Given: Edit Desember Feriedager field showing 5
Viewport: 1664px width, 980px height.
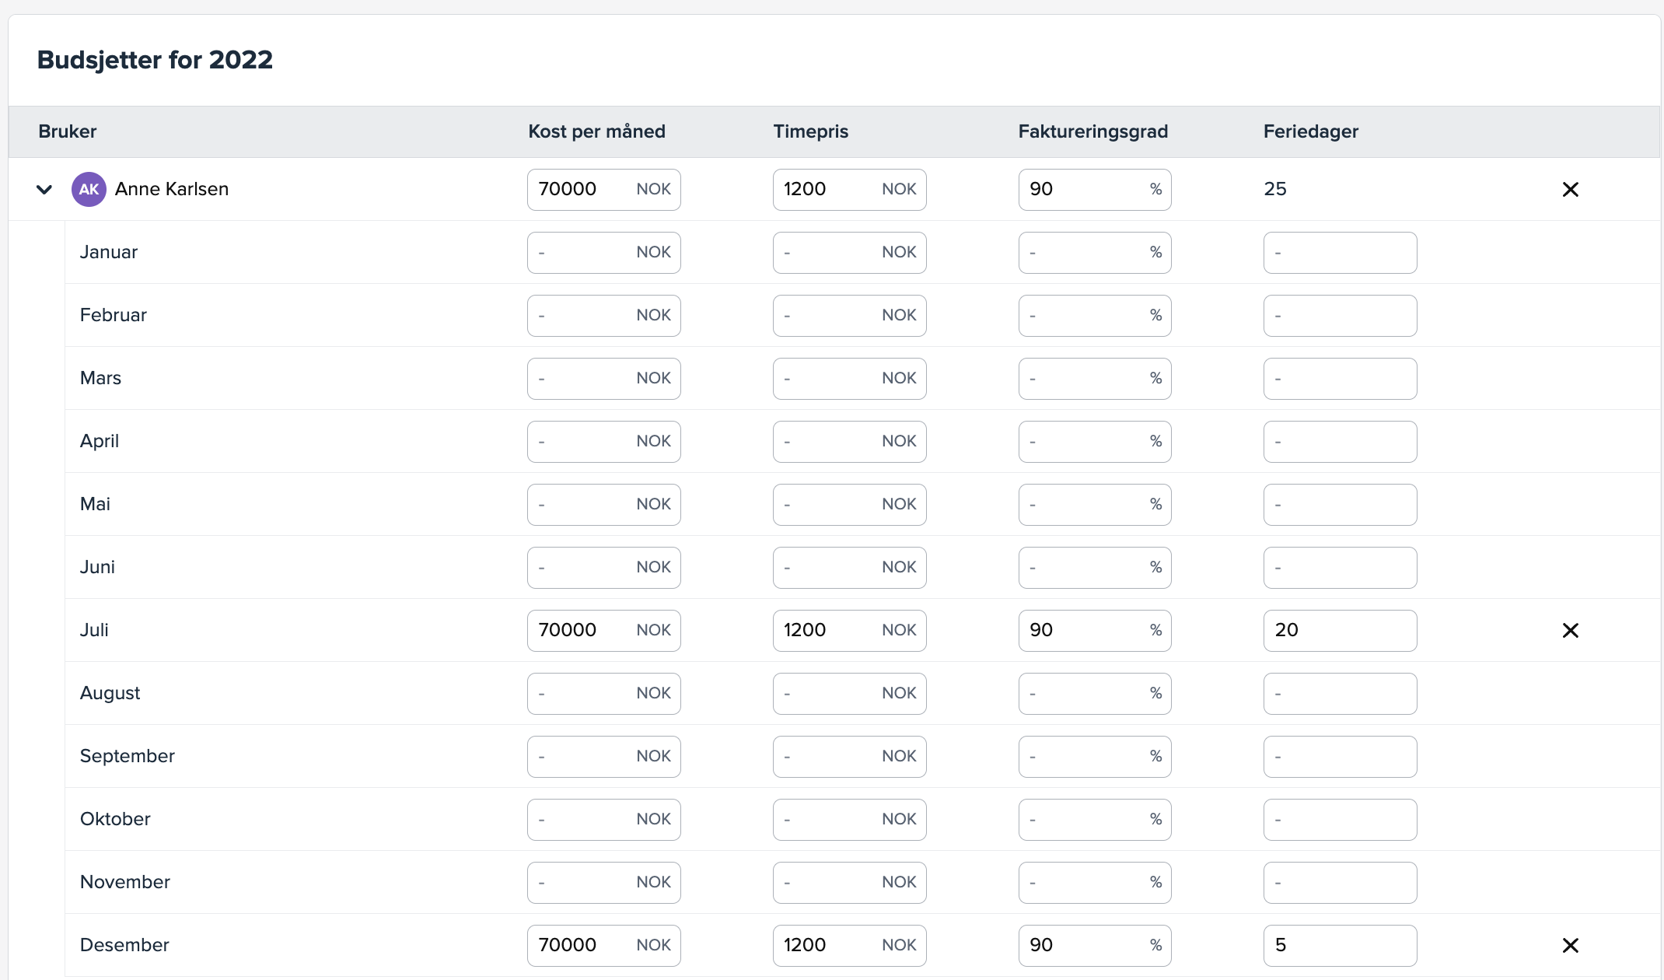Looking at the screenshot, I should 1339,946.
